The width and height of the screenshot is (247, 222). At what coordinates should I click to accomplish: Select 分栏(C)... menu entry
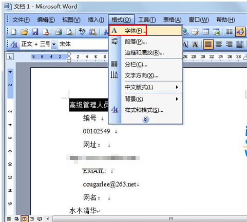tap(145, 65)
